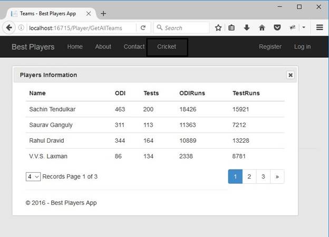Open the downloads arrow icon
Image resolution: width=329 pixels, height=237 pixels.
(247, 27)
